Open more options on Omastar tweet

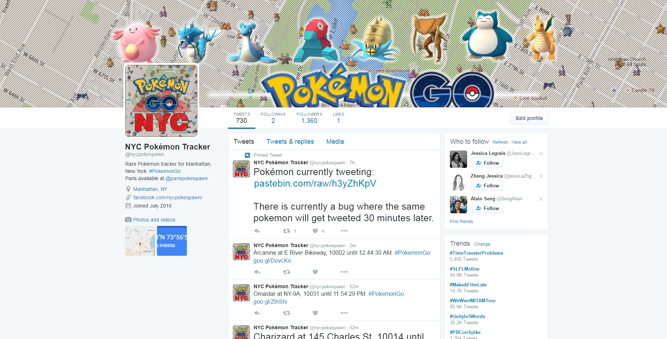[x=344, y=313]
